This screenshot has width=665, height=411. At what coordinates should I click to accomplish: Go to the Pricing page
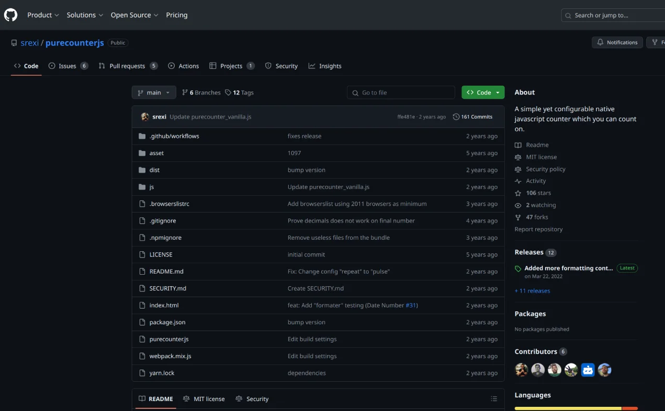click(177, 15)
